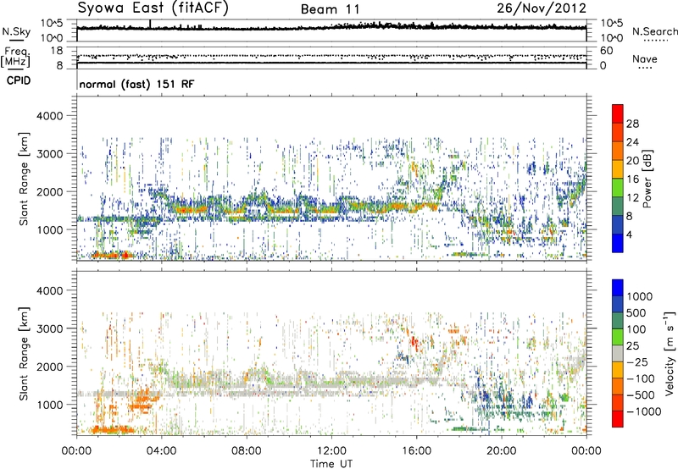Click power color bar value 28
Image resolution: width=678 pixels, height=469 pixels.
click(x=632, y=124)
